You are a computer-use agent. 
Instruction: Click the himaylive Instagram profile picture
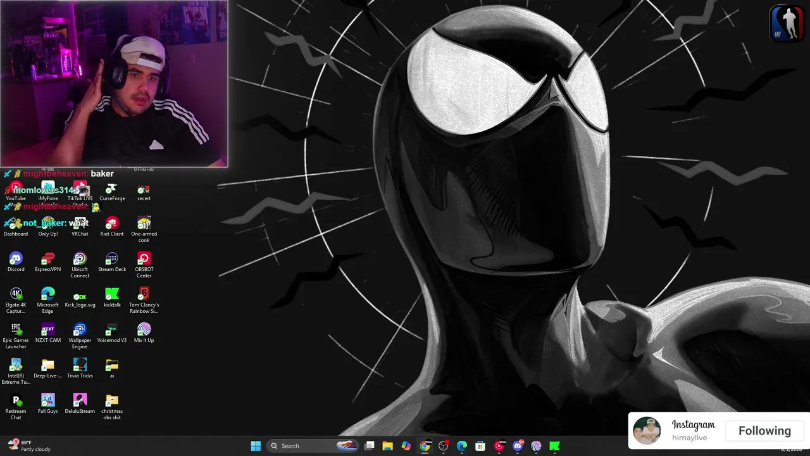[647, 431]
